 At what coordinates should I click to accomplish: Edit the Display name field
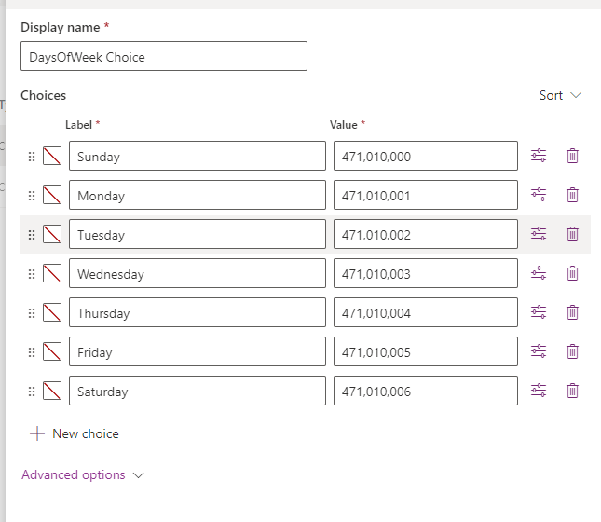point(164,56)
